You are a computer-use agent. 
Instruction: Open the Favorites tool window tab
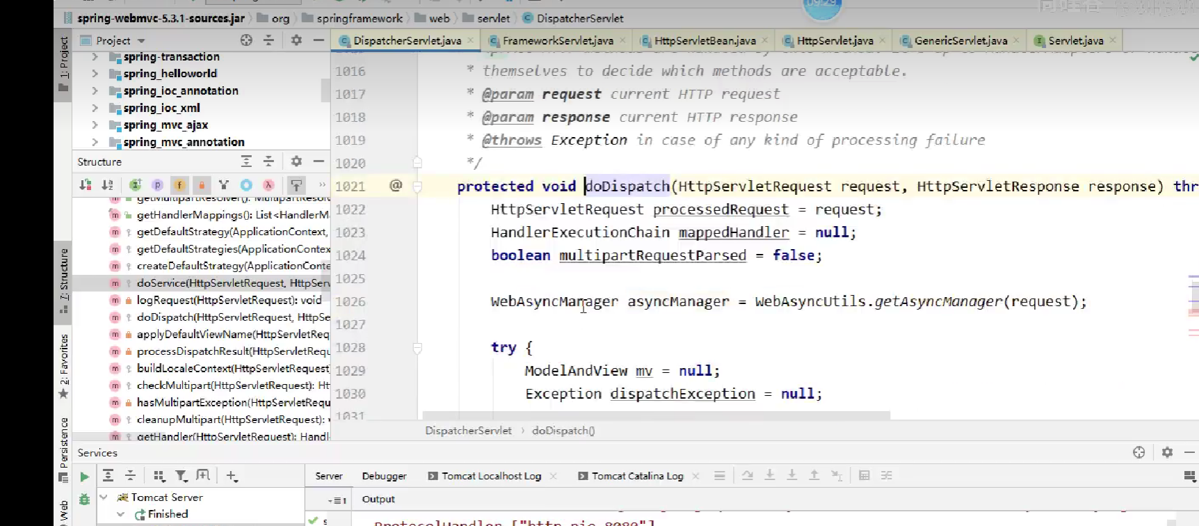pos(63,366)
